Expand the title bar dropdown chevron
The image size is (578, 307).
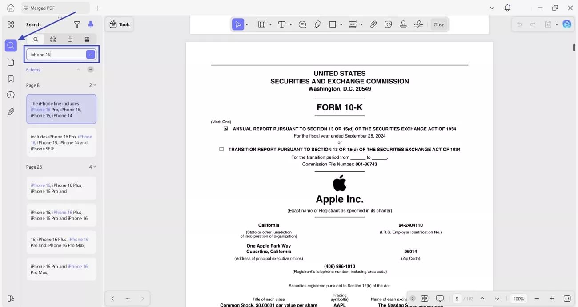coord(492,8)
